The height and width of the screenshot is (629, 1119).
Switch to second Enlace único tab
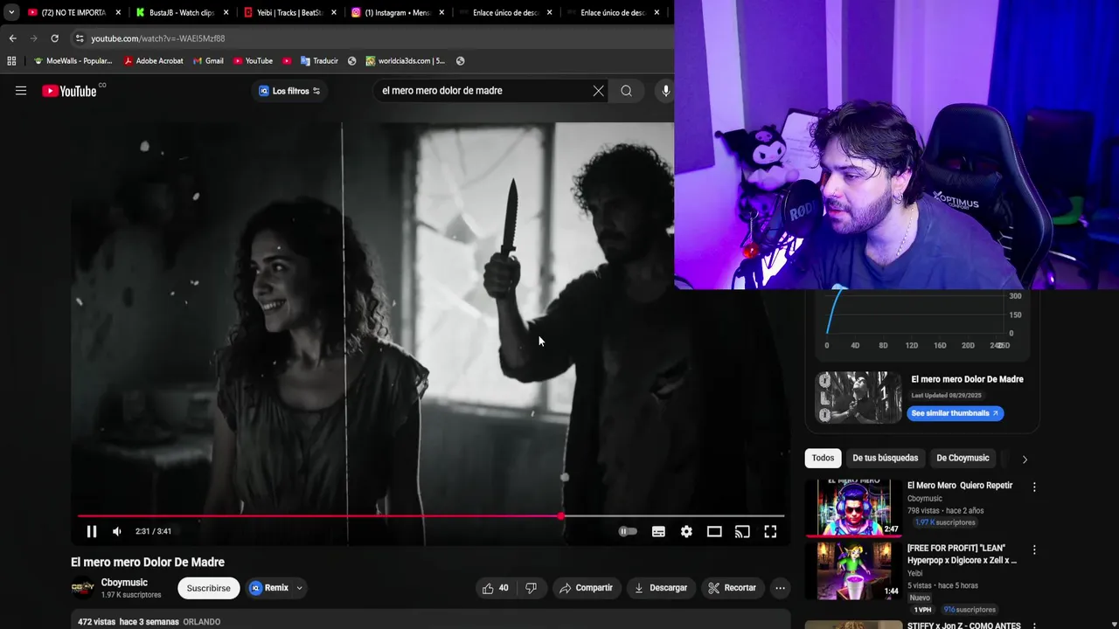point(613,12)
